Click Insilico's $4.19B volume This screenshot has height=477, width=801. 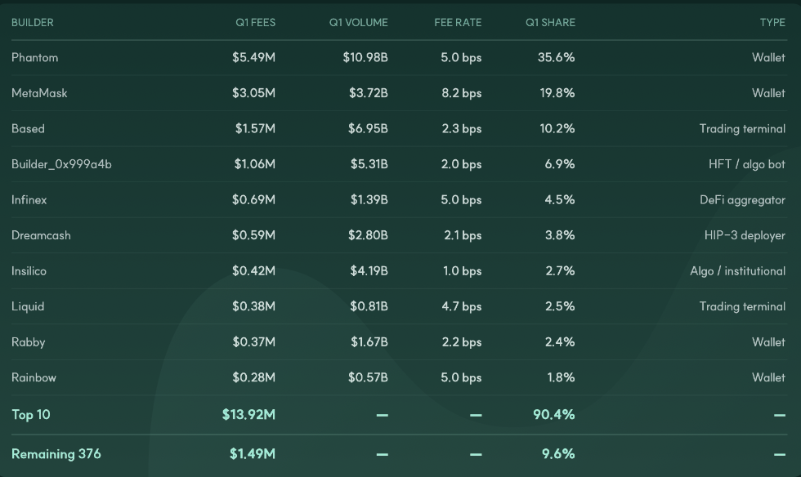(x=369, y=270)
